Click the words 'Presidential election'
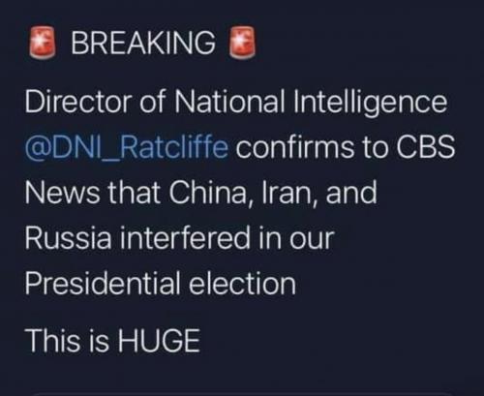 point(161,284)
